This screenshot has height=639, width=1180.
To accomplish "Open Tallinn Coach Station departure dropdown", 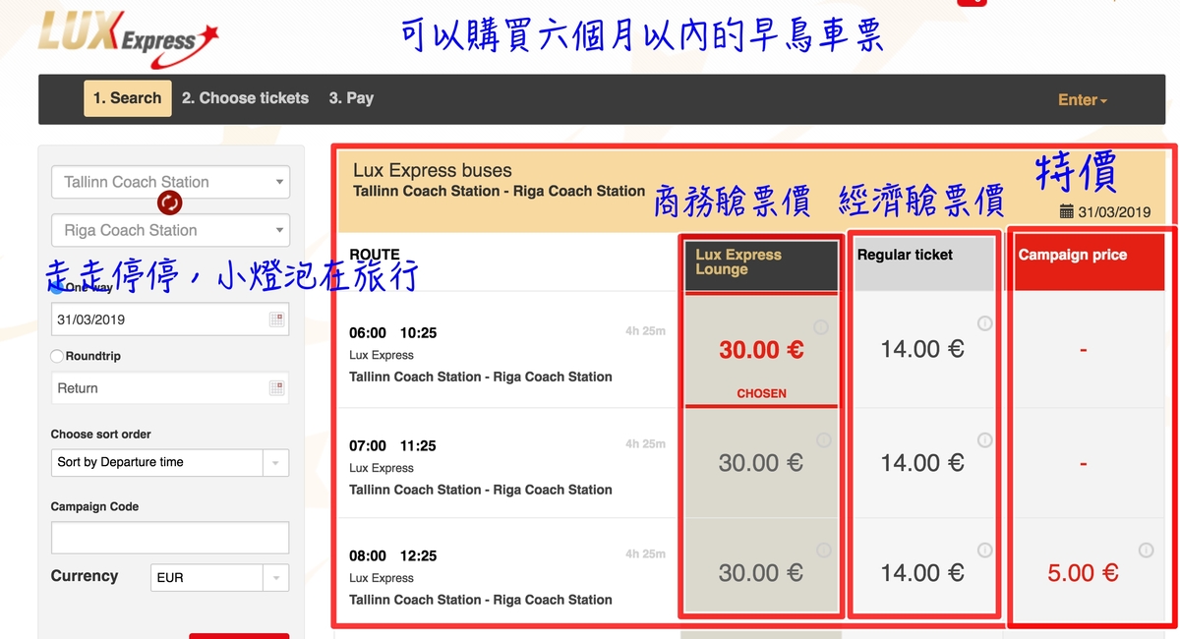I will (x=171, y=182).
